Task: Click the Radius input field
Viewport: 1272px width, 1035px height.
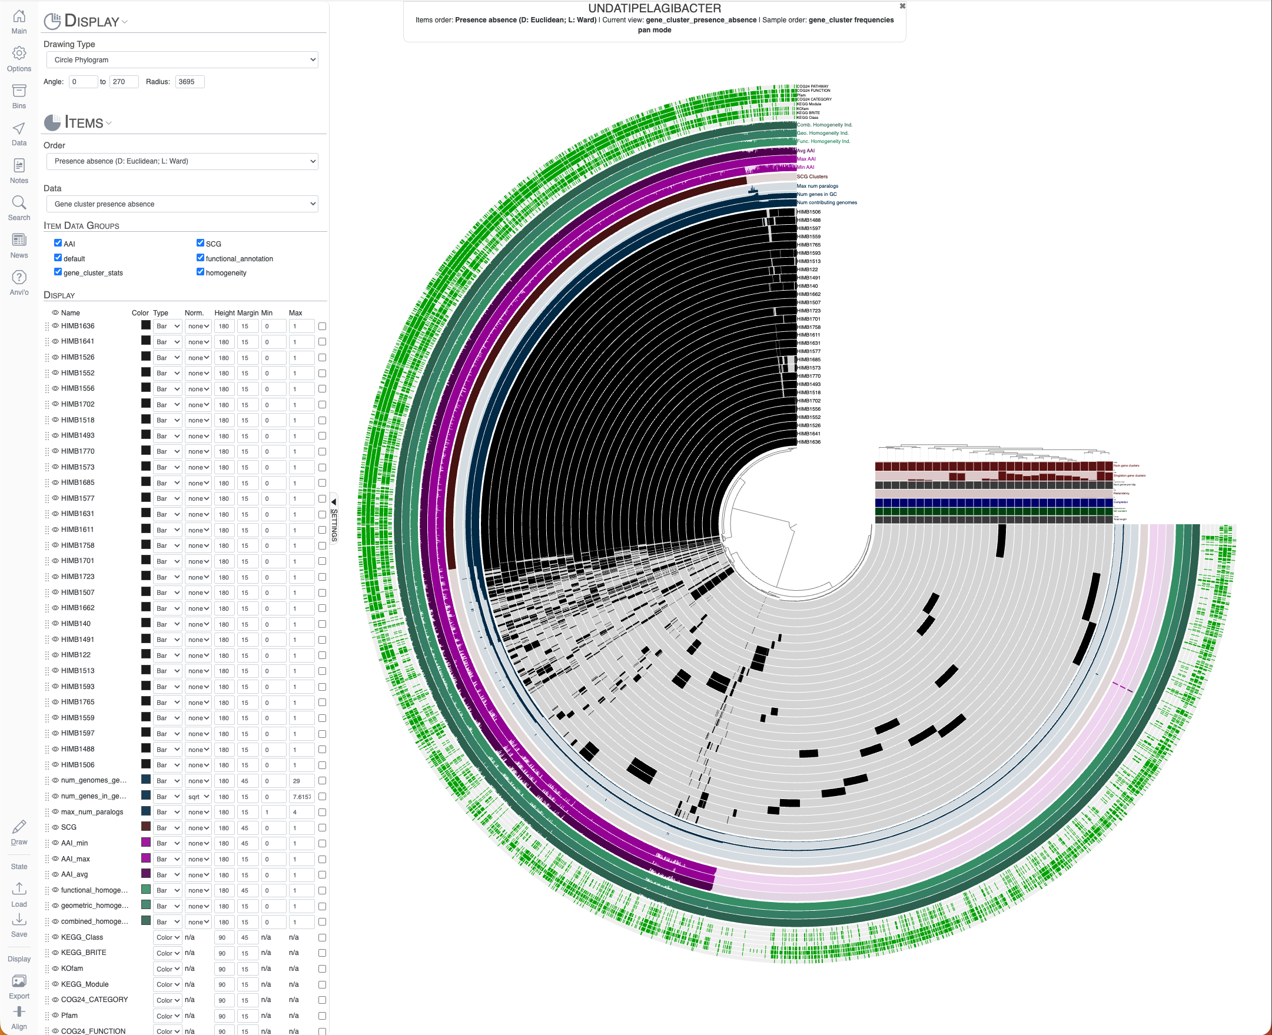Action: coord(190,82)
